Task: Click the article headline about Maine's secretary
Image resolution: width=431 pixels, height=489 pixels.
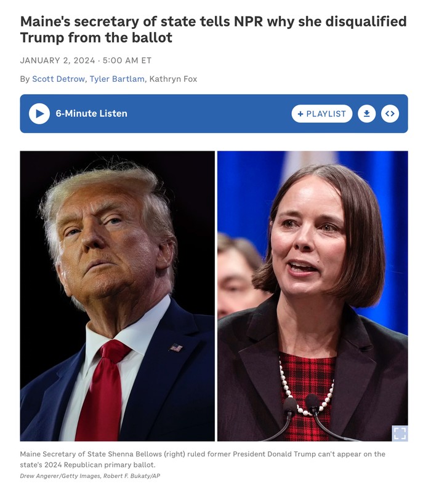Action: [x=214, y=30]
